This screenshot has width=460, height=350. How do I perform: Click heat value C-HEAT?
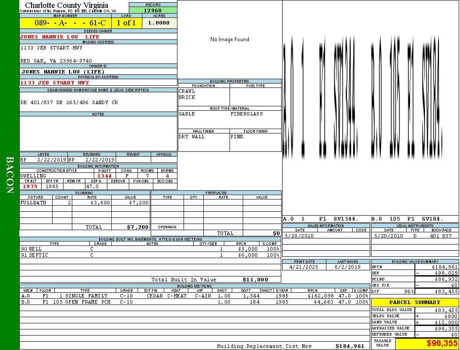point(177,296)
